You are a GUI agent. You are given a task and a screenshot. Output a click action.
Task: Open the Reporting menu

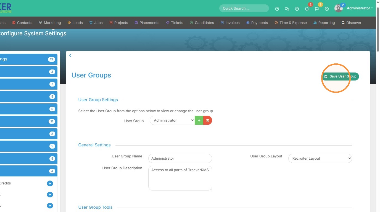tap(324, 23)
